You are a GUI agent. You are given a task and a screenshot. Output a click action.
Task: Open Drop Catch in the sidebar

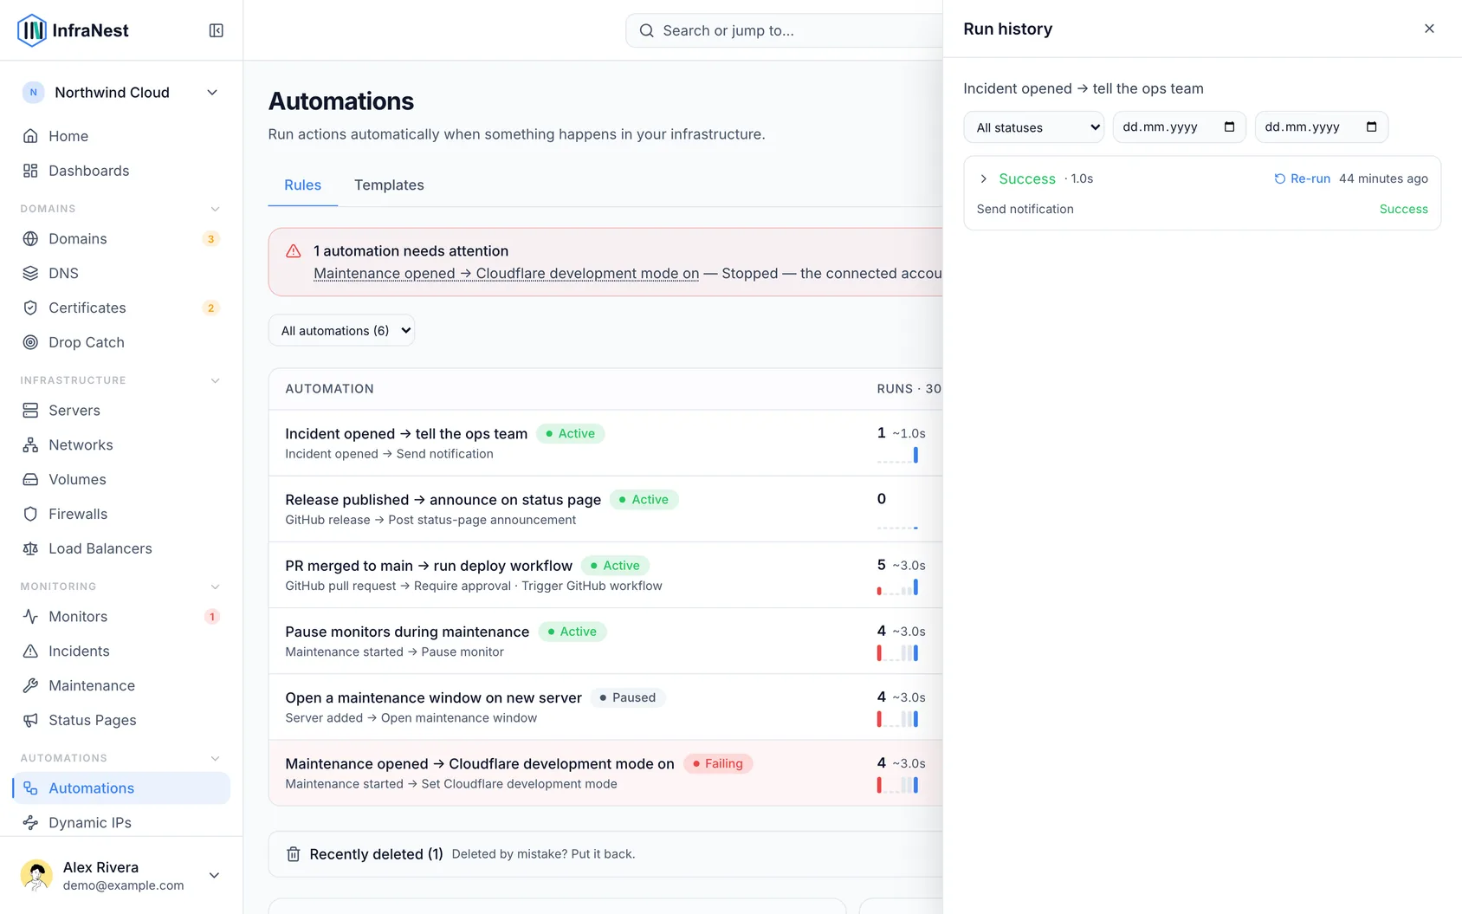(x=121, y=342)
